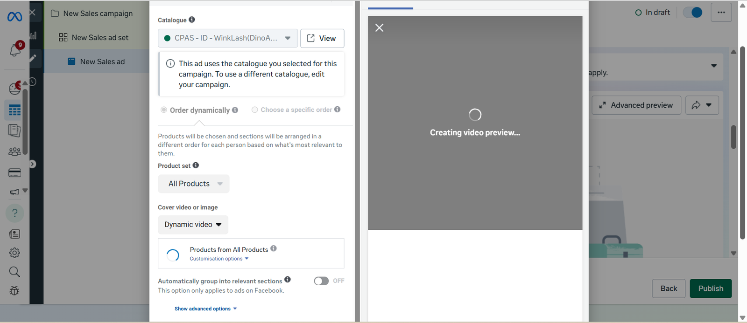Image resolution: width=747 pixels, height=323 pixels.
Task: Open the Settings gear icon
Action: pyautogui.click(x=14, y=253)
